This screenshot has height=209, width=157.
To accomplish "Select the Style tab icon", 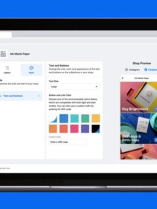I will tap(31, 68).
